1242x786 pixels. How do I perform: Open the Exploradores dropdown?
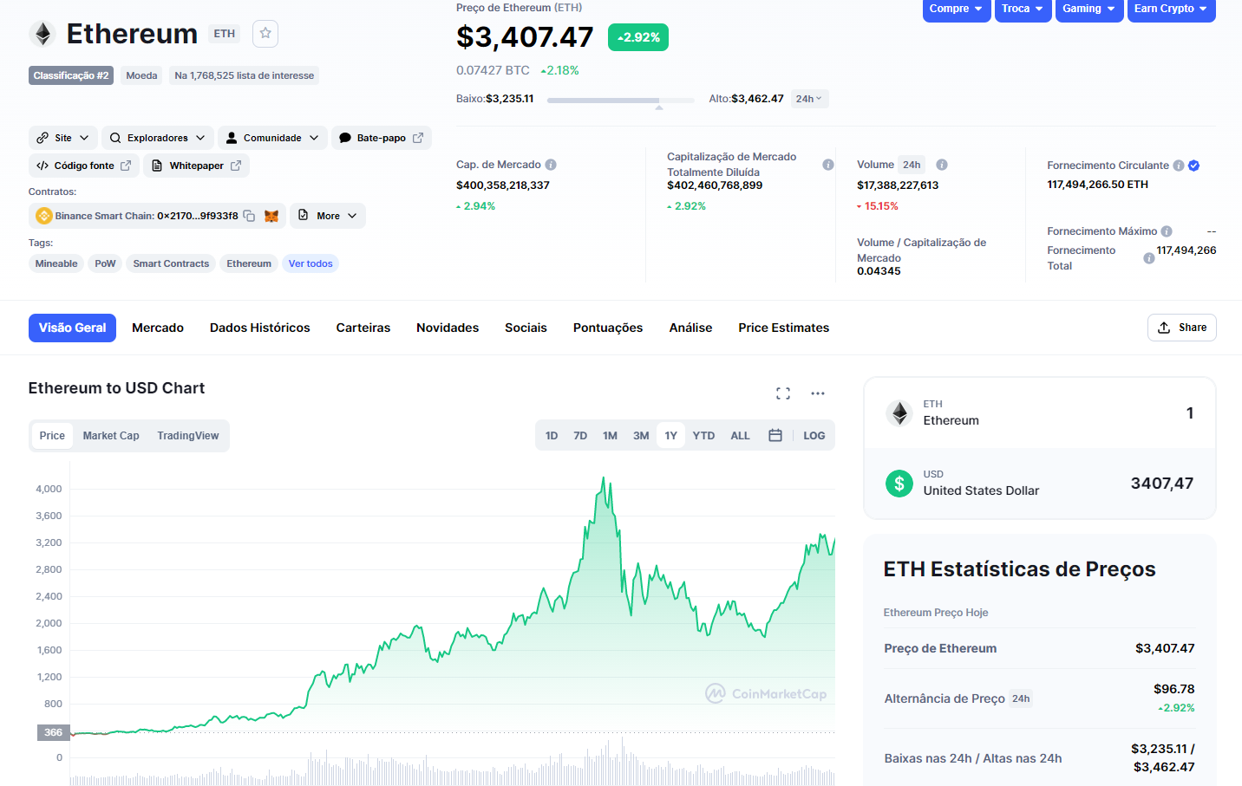click(x=158, y=138)
